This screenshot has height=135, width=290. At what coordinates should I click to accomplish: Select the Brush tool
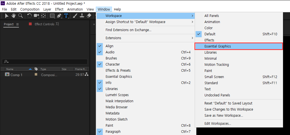click(x=75, y=16)
